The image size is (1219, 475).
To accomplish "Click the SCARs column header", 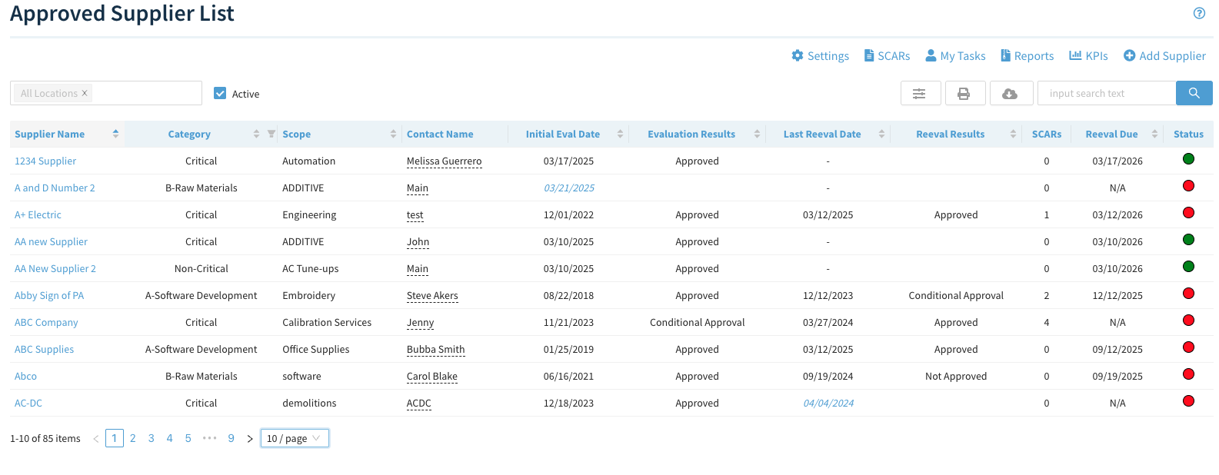I will coord(1046,134).
